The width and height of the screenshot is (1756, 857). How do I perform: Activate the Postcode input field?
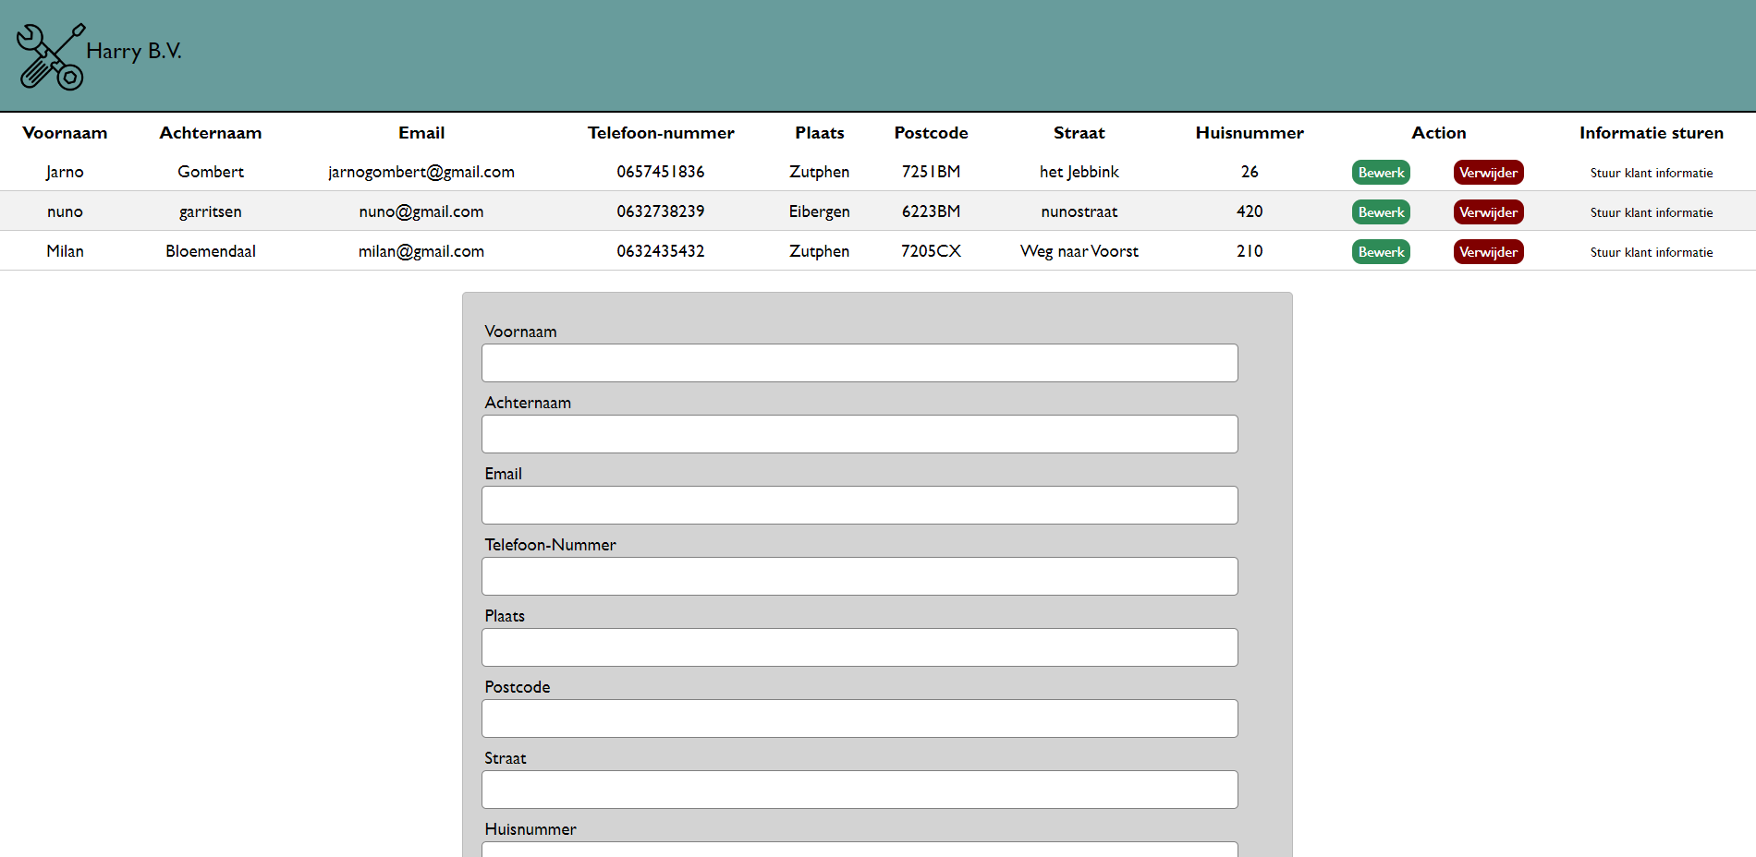[x=860, y=718]
